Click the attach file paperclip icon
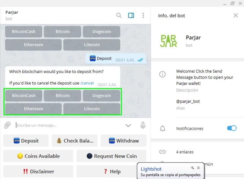 [x=7, y=125]
